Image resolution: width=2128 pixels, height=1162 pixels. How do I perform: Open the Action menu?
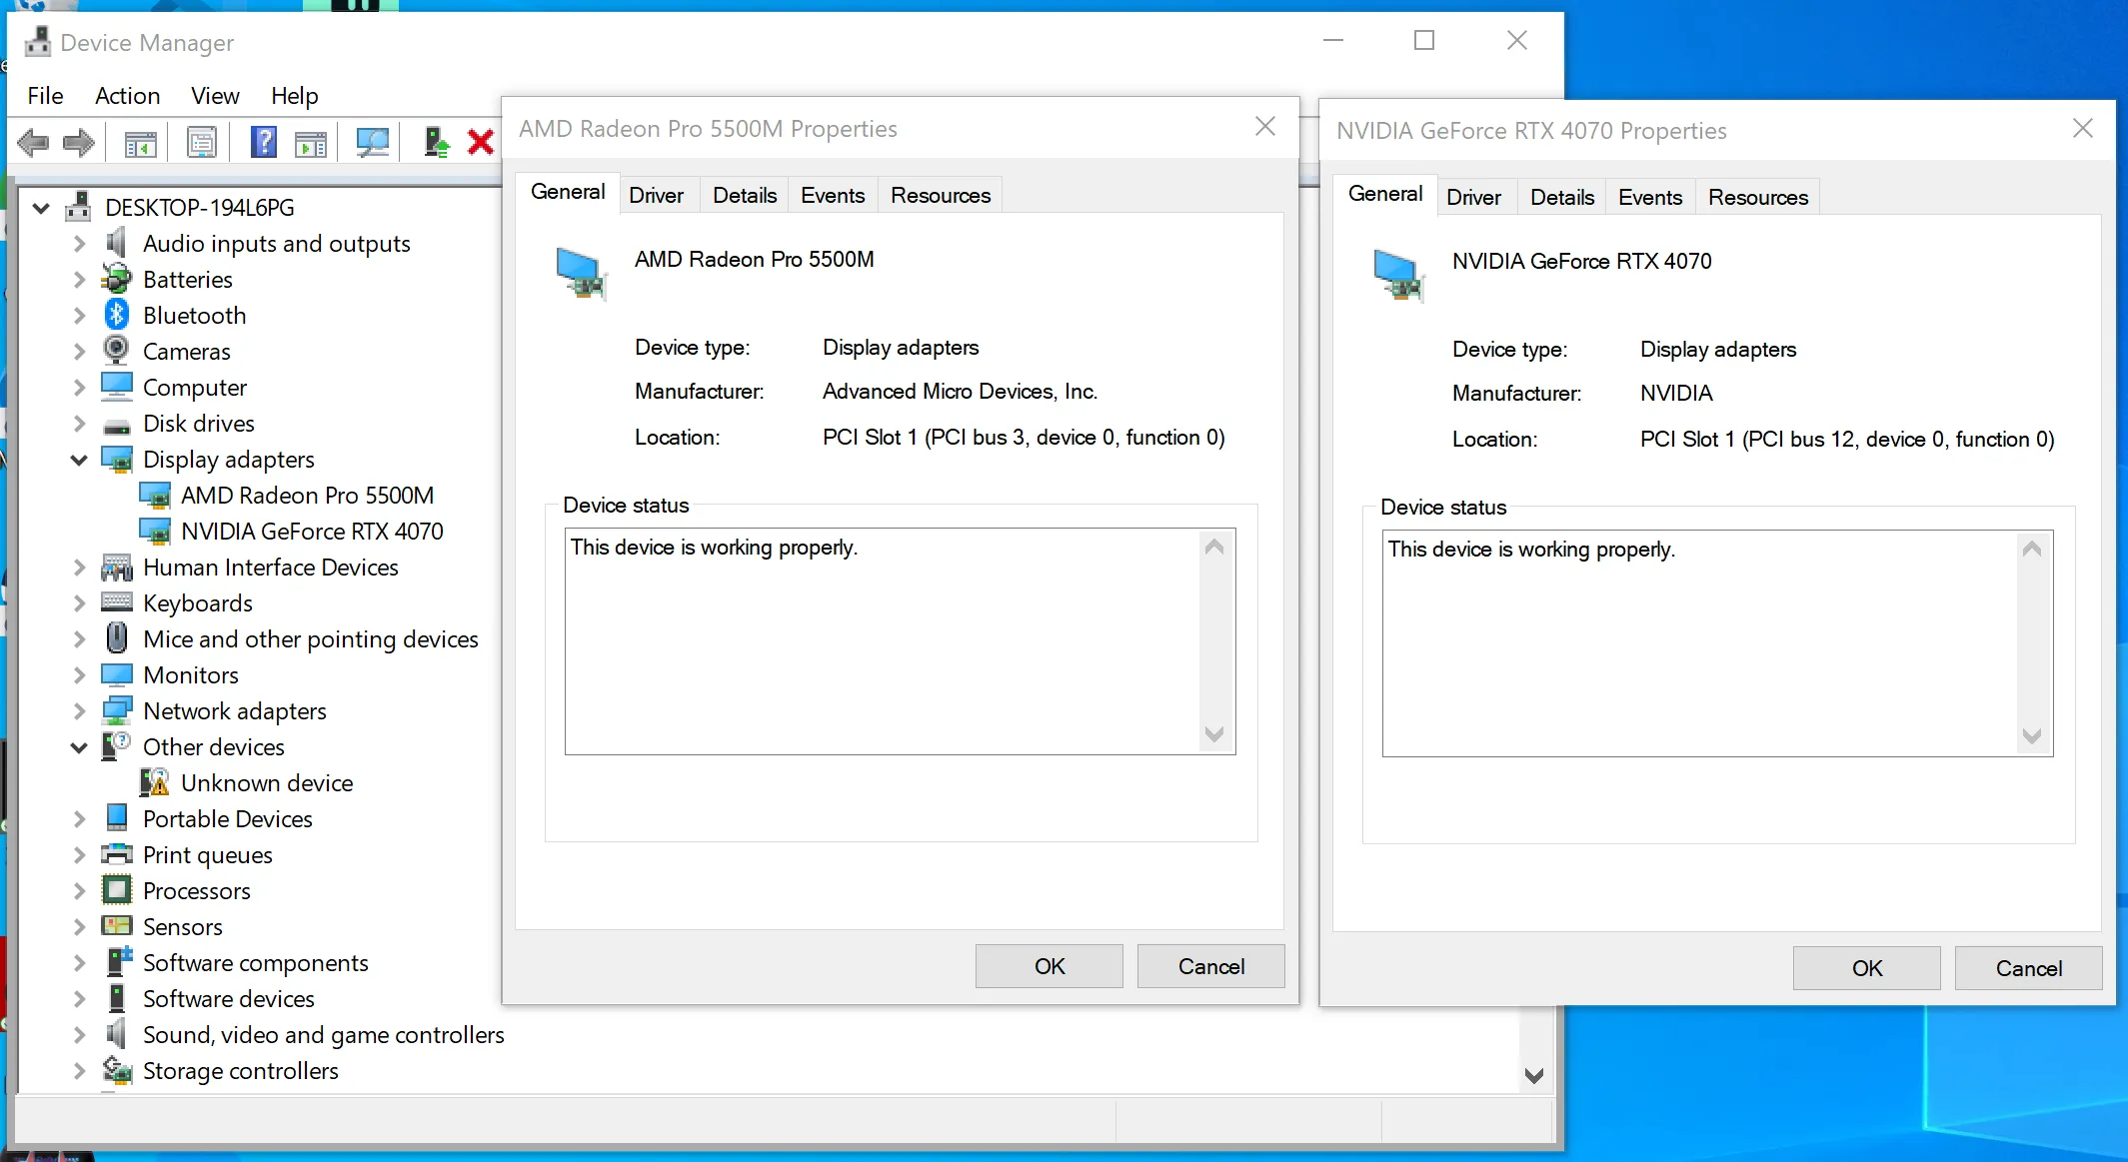tap(127, 96)
